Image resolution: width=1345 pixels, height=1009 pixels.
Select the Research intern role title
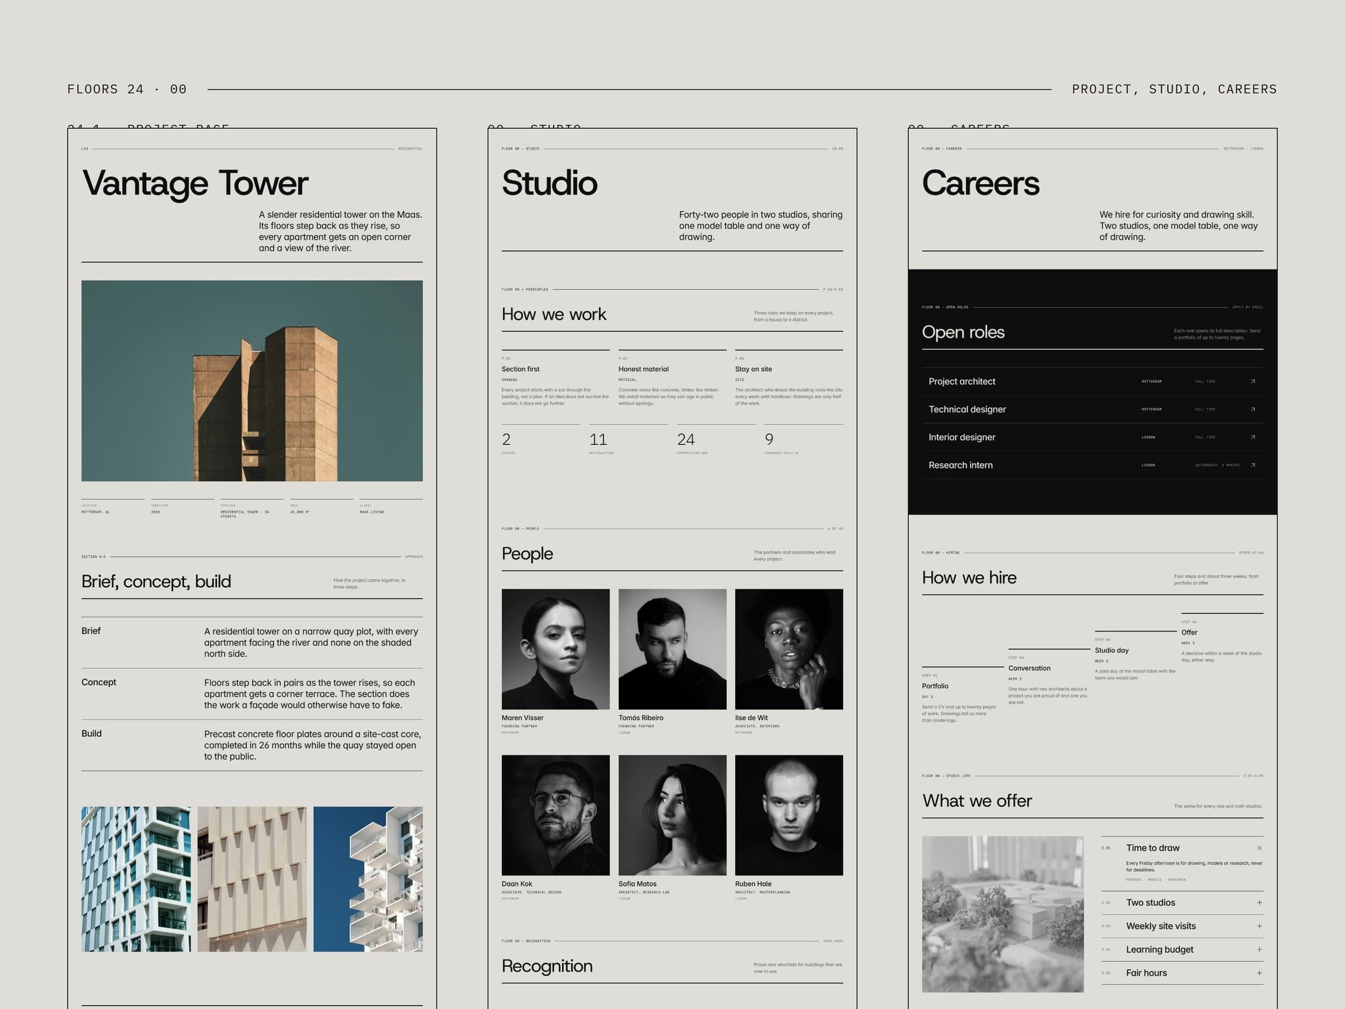[960, 465]
